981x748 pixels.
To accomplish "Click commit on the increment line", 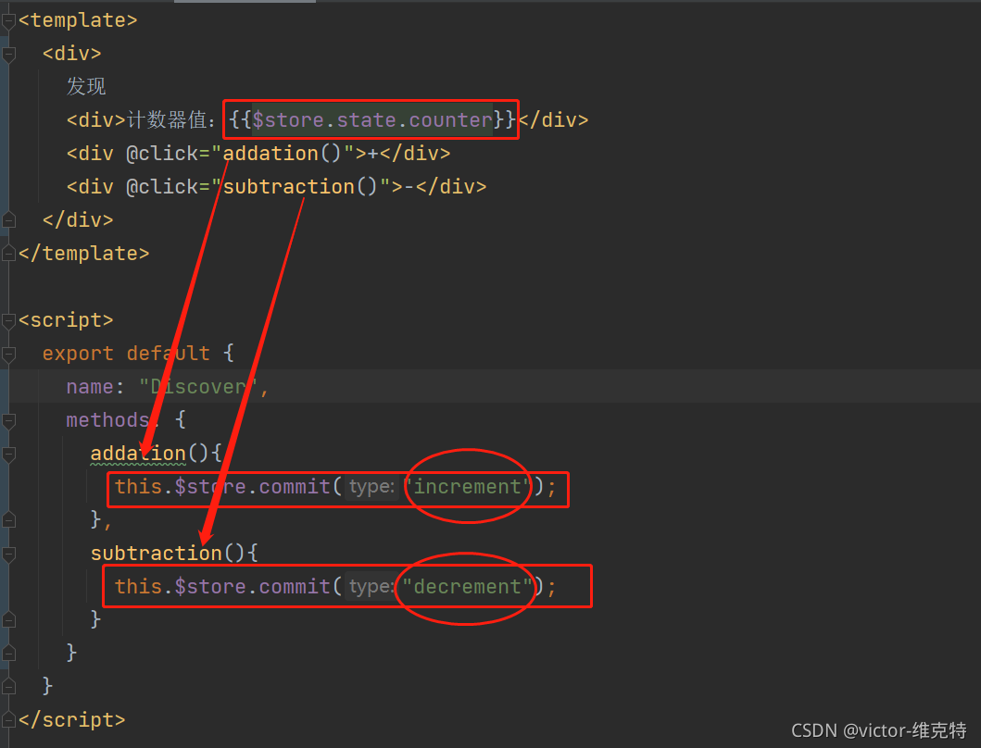I will (x=295, y=487).
